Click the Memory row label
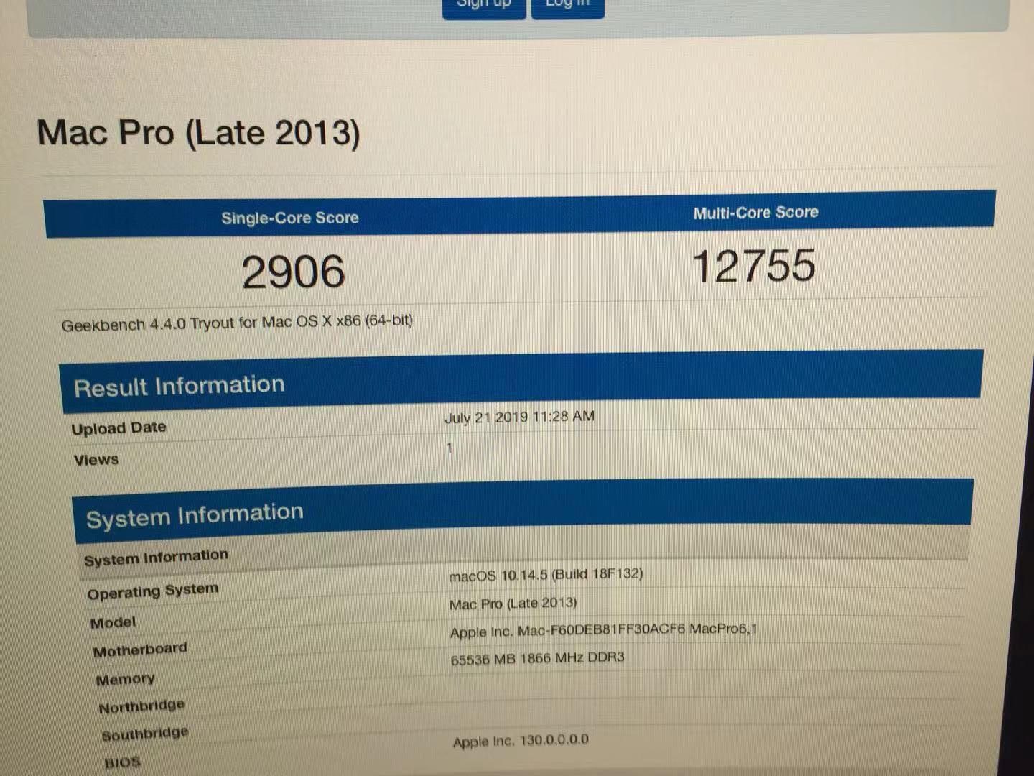Viewport: 1034px width, 776px height. (x=125, y=679)
